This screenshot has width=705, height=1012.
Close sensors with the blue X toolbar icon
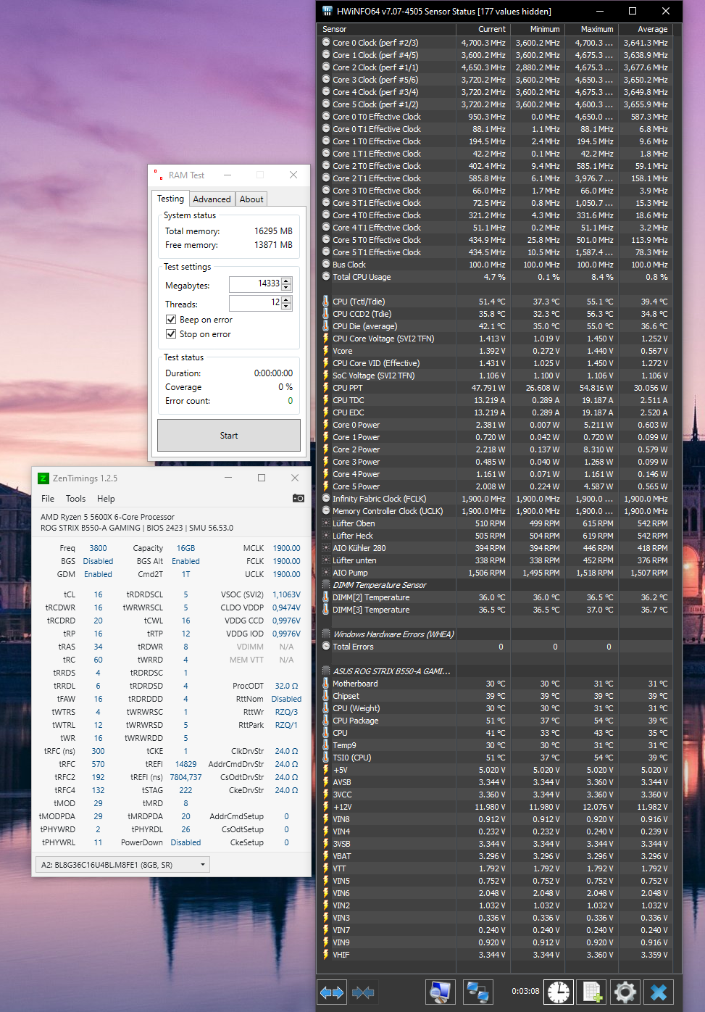click(659, 992)
